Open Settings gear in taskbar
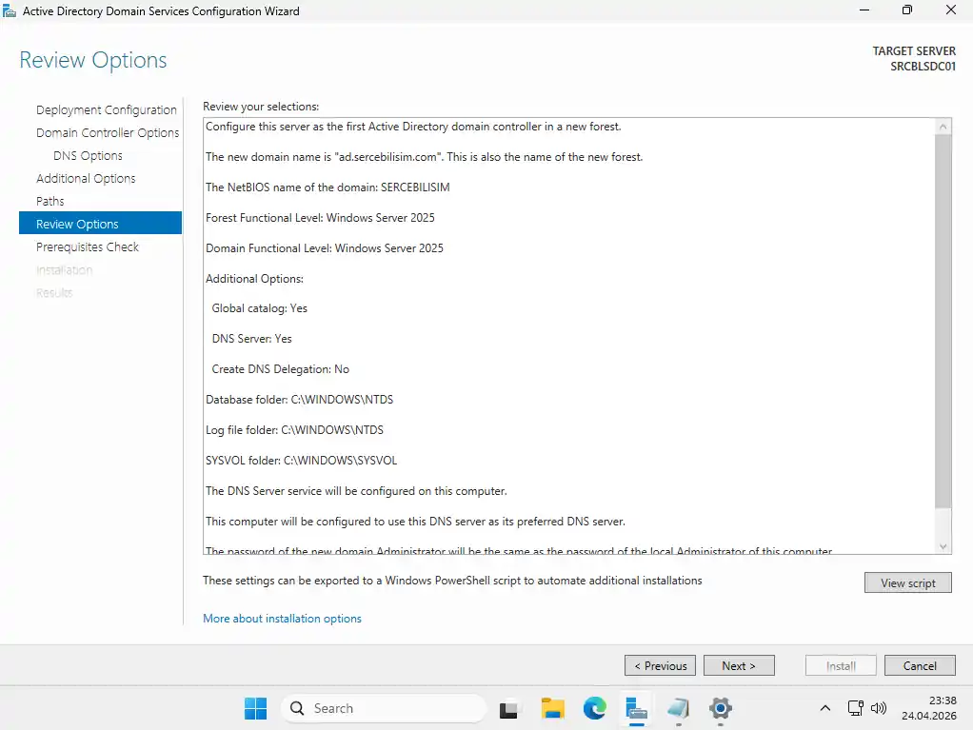973x730 pixels. (721, 708)
